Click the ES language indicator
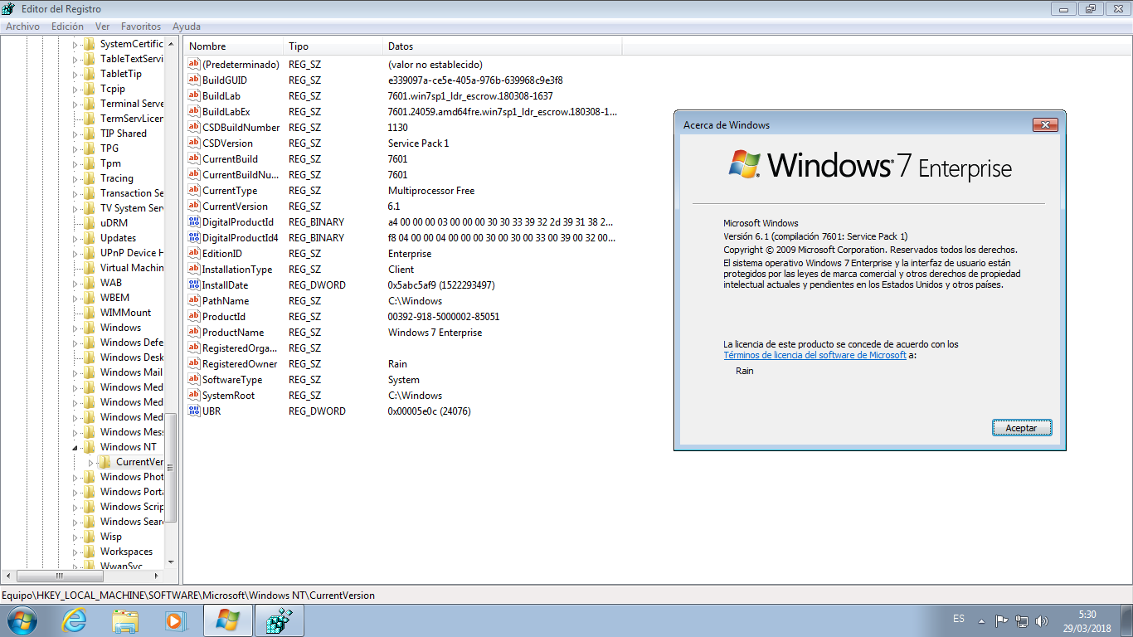The height and width of the screenshot is (637, 1133). (x=959, y=620)
